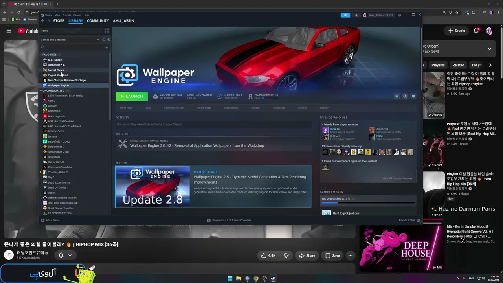The height and width of the screenshot is (283, 503).
Task: Open Steam announcements megaphone button
Action: (345, 15)
